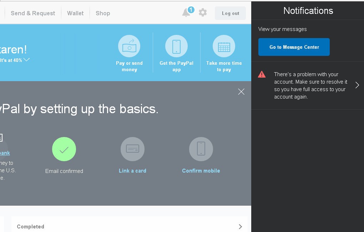Click the Email confirmed label
Image resolution: width=364 pixels, height=232 pixels.
64,171
